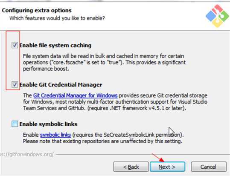
Task: Click the 'Configuring extra options' heading
Action: tap(37, 10)
